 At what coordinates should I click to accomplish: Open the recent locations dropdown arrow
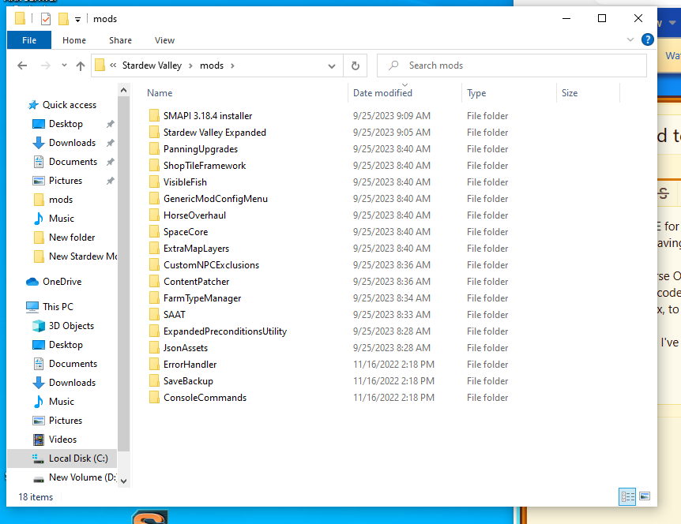pos(64,65)
